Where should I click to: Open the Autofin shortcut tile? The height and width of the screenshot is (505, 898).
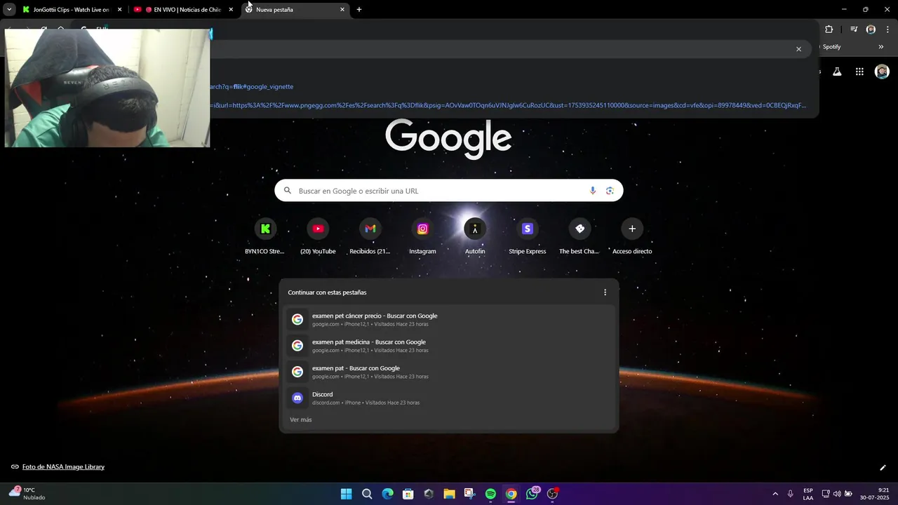[475, 236]
